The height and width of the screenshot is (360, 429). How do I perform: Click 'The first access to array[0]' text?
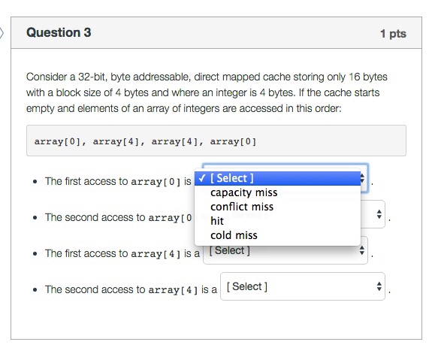click(113, 181)
